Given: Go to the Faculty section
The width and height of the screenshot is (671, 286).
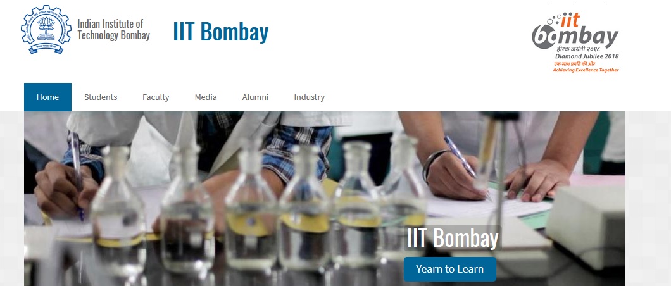Looking at the screenshot, I should coord(156,97).
